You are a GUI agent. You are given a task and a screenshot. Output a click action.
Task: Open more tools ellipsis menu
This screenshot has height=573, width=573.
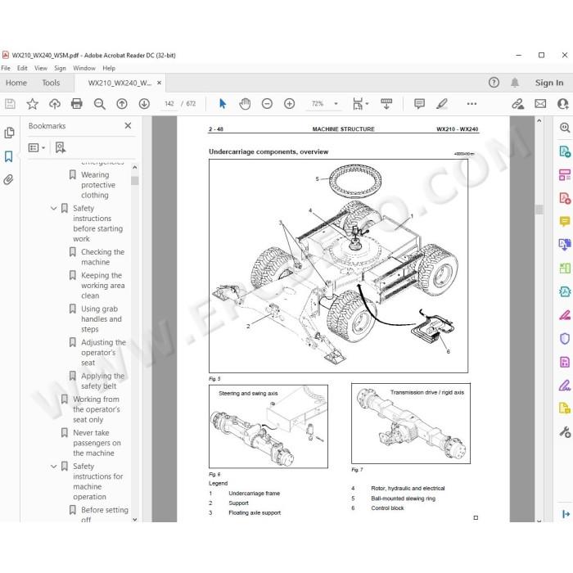[471, 104]
